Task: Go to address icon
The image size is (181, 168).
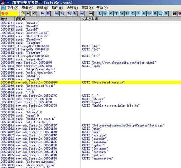Action: pos(91,13)
